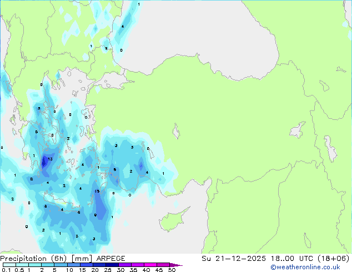
Task: Open the weatheronline.co.uk credit link
Action: pyautogui.click(x=305, y=267)
